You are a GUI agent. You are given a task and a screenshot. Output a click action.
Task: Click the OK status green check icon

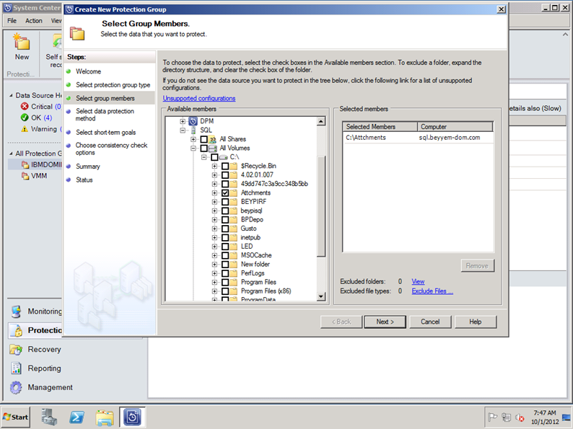coord(25,118)
